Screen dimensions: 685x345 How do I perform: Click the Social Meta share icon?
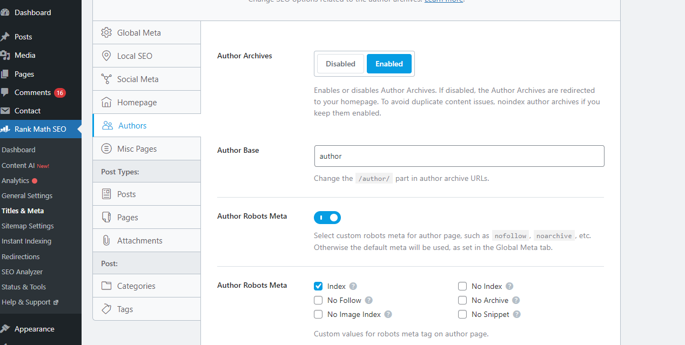point(106,79)
